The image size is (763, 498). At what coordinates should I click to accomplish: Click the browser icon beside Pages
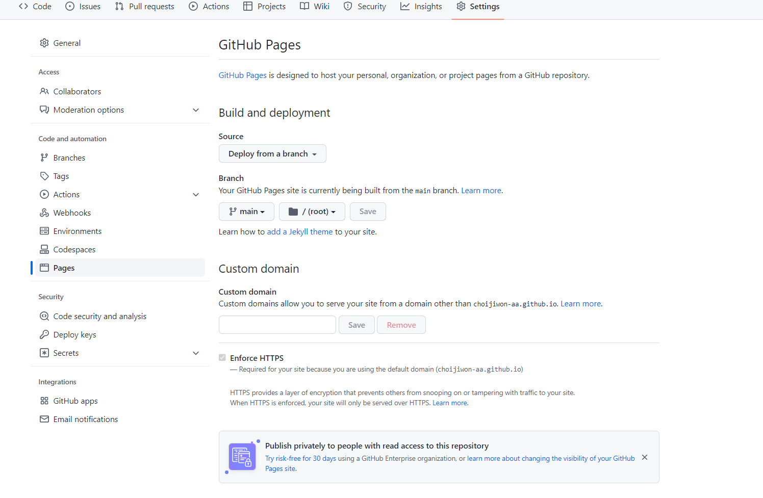(44, 268)
